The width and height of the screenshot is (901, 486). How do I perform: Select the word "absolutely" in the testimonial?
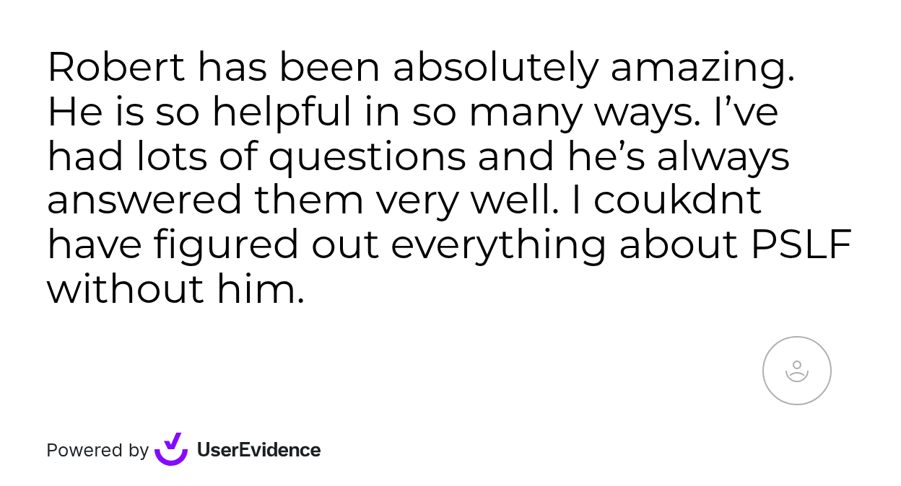[495, 68]
